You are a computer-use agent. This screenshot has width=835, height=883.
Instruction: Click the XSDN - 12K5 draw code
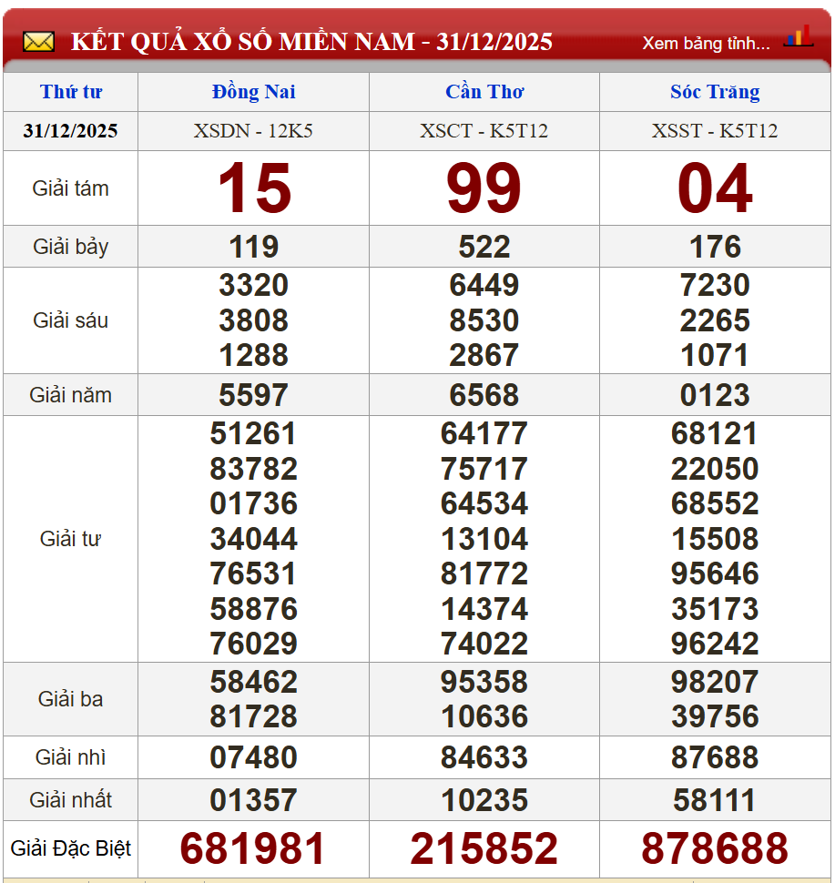point(253,131)
